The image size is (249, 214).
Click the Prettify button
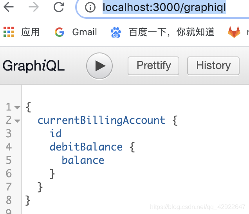tap(153, 66)
